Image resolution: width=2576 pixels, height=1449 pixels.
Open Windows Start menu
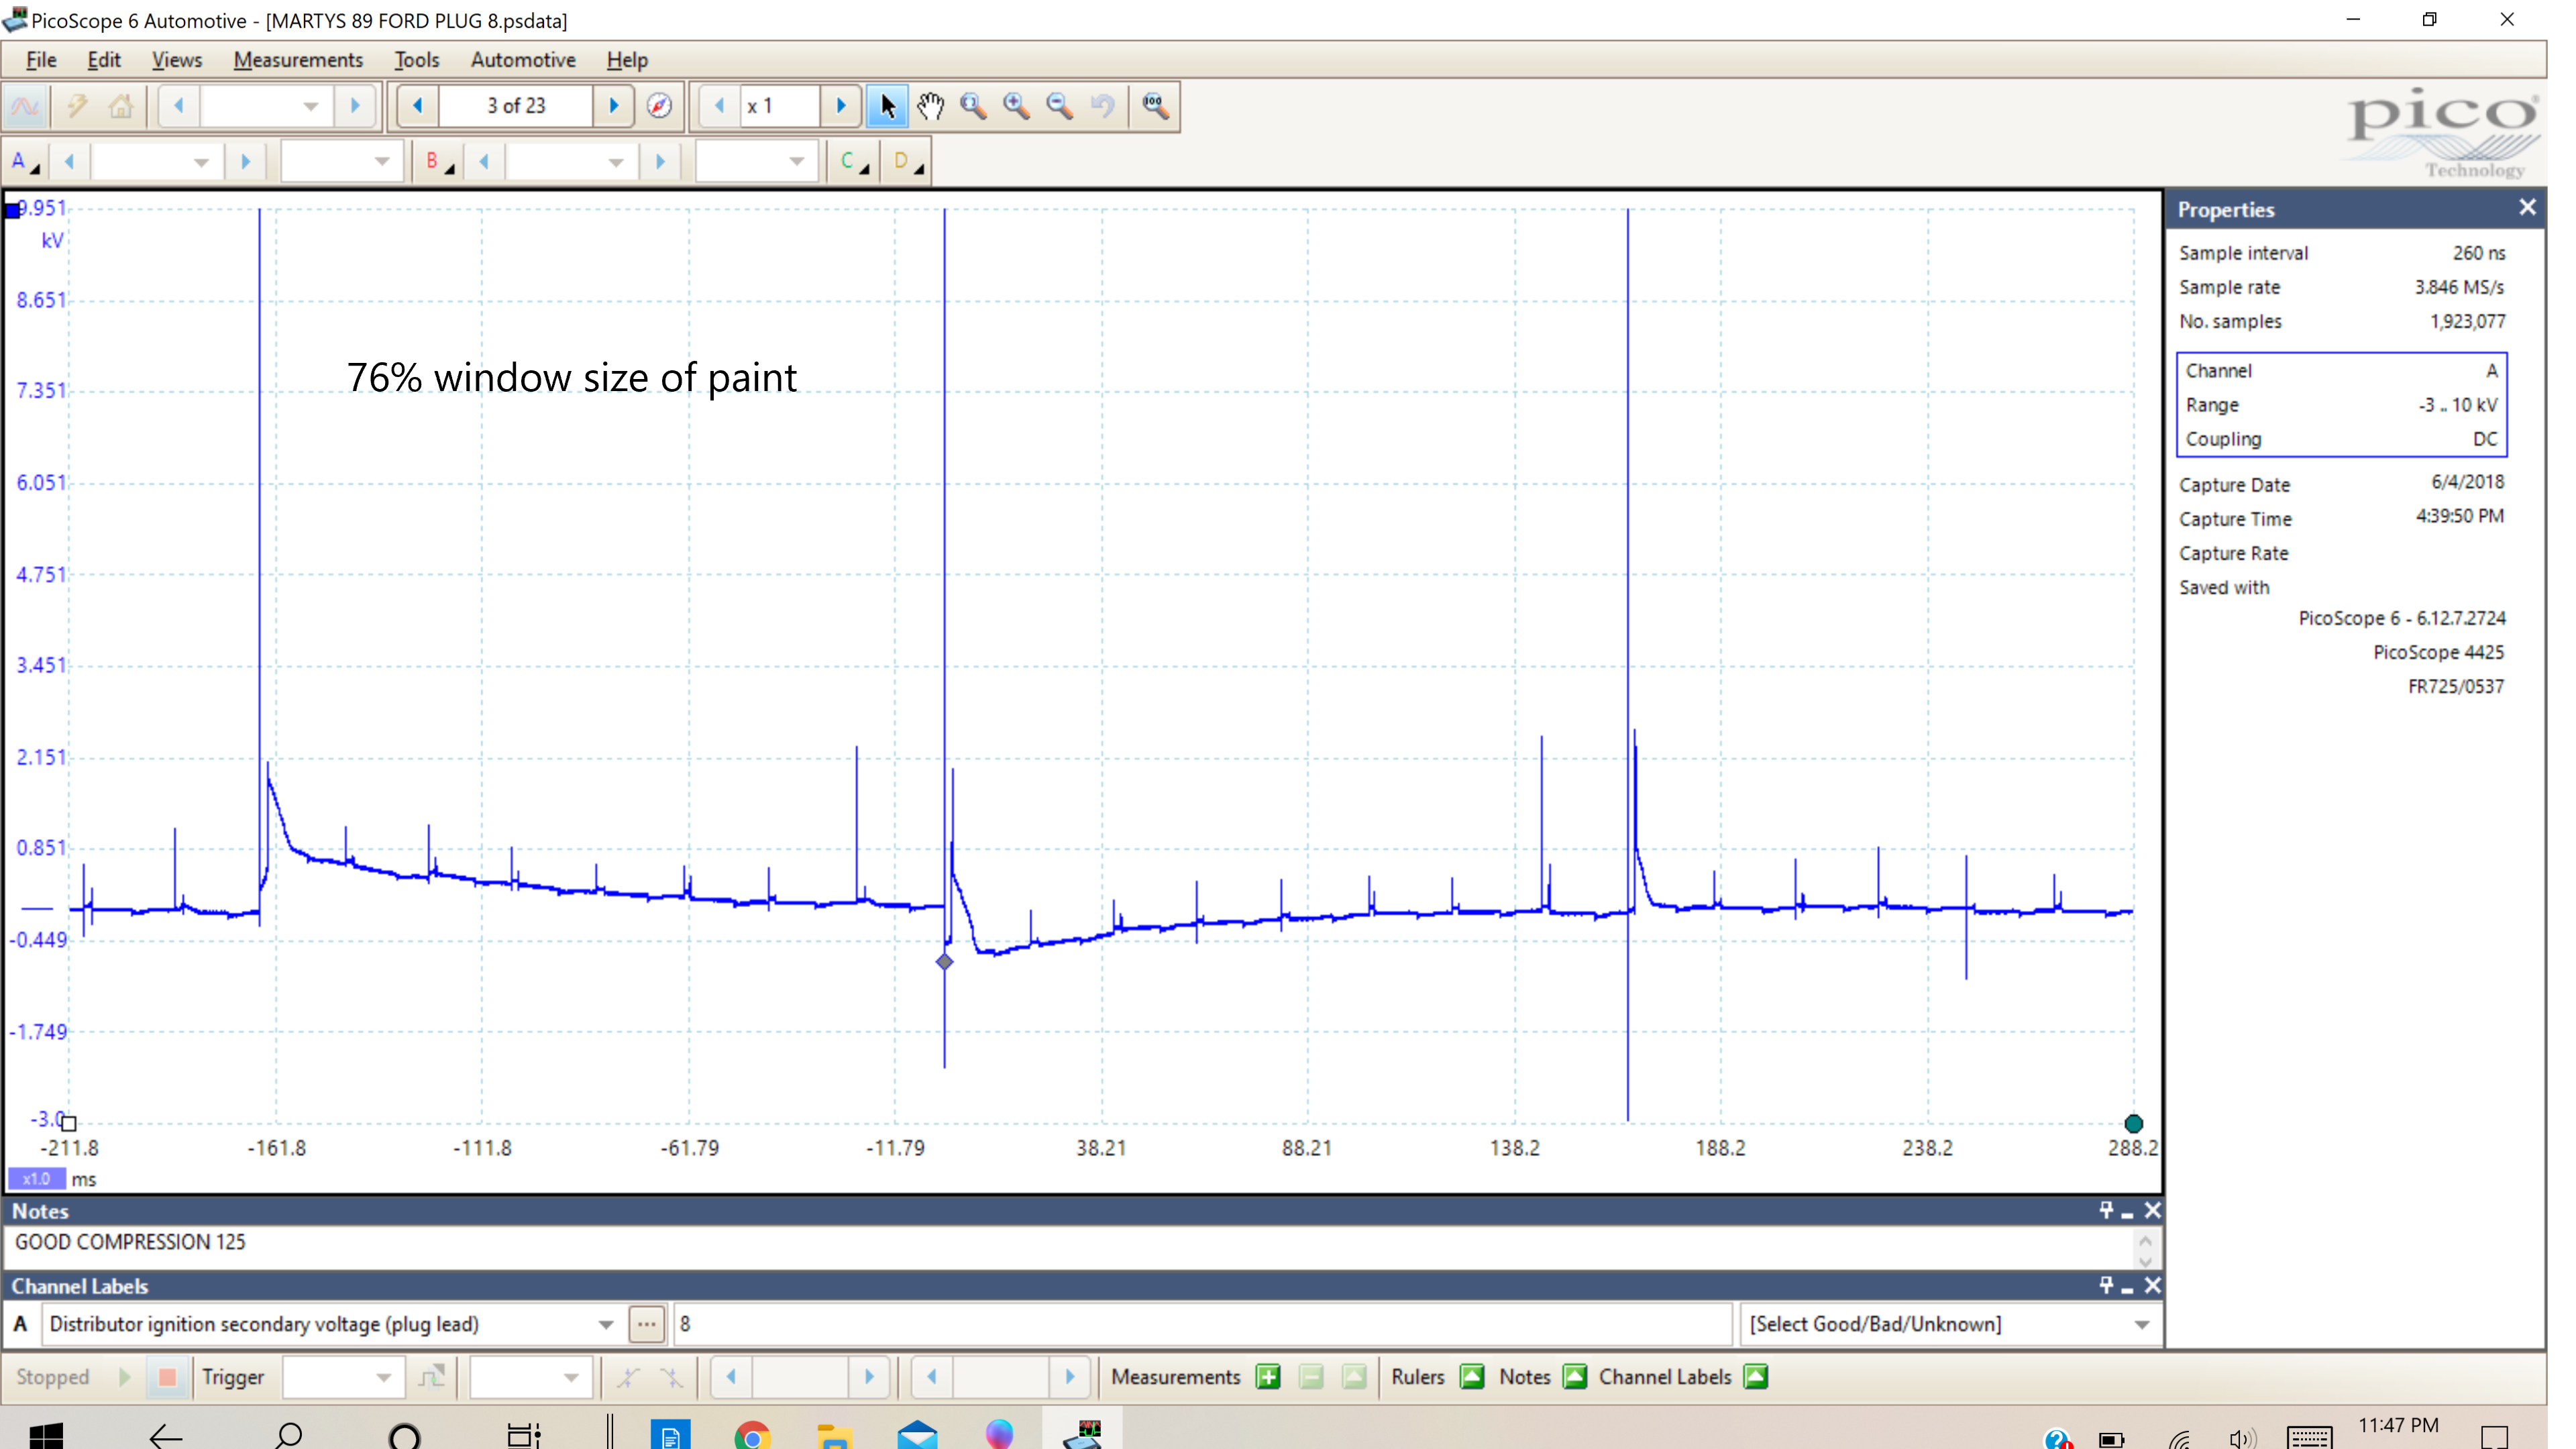tap(46, 1436)
